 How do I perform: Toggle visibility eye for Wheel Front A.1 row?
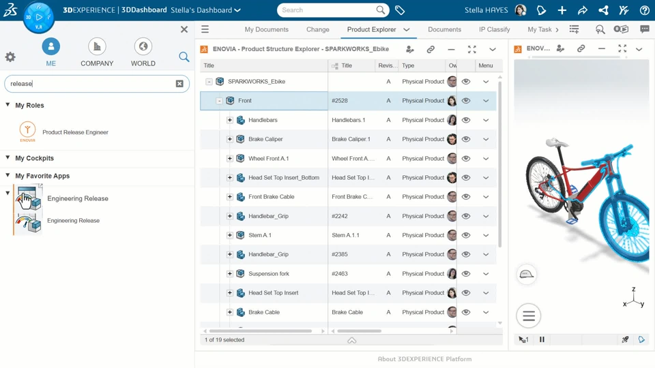click(x=466, y=158)
